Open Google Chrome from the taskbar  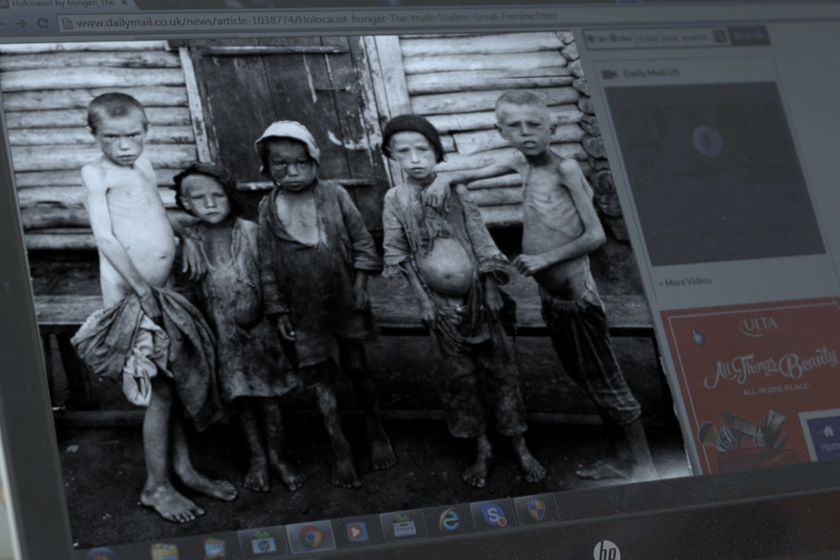[x=310, y=535]
